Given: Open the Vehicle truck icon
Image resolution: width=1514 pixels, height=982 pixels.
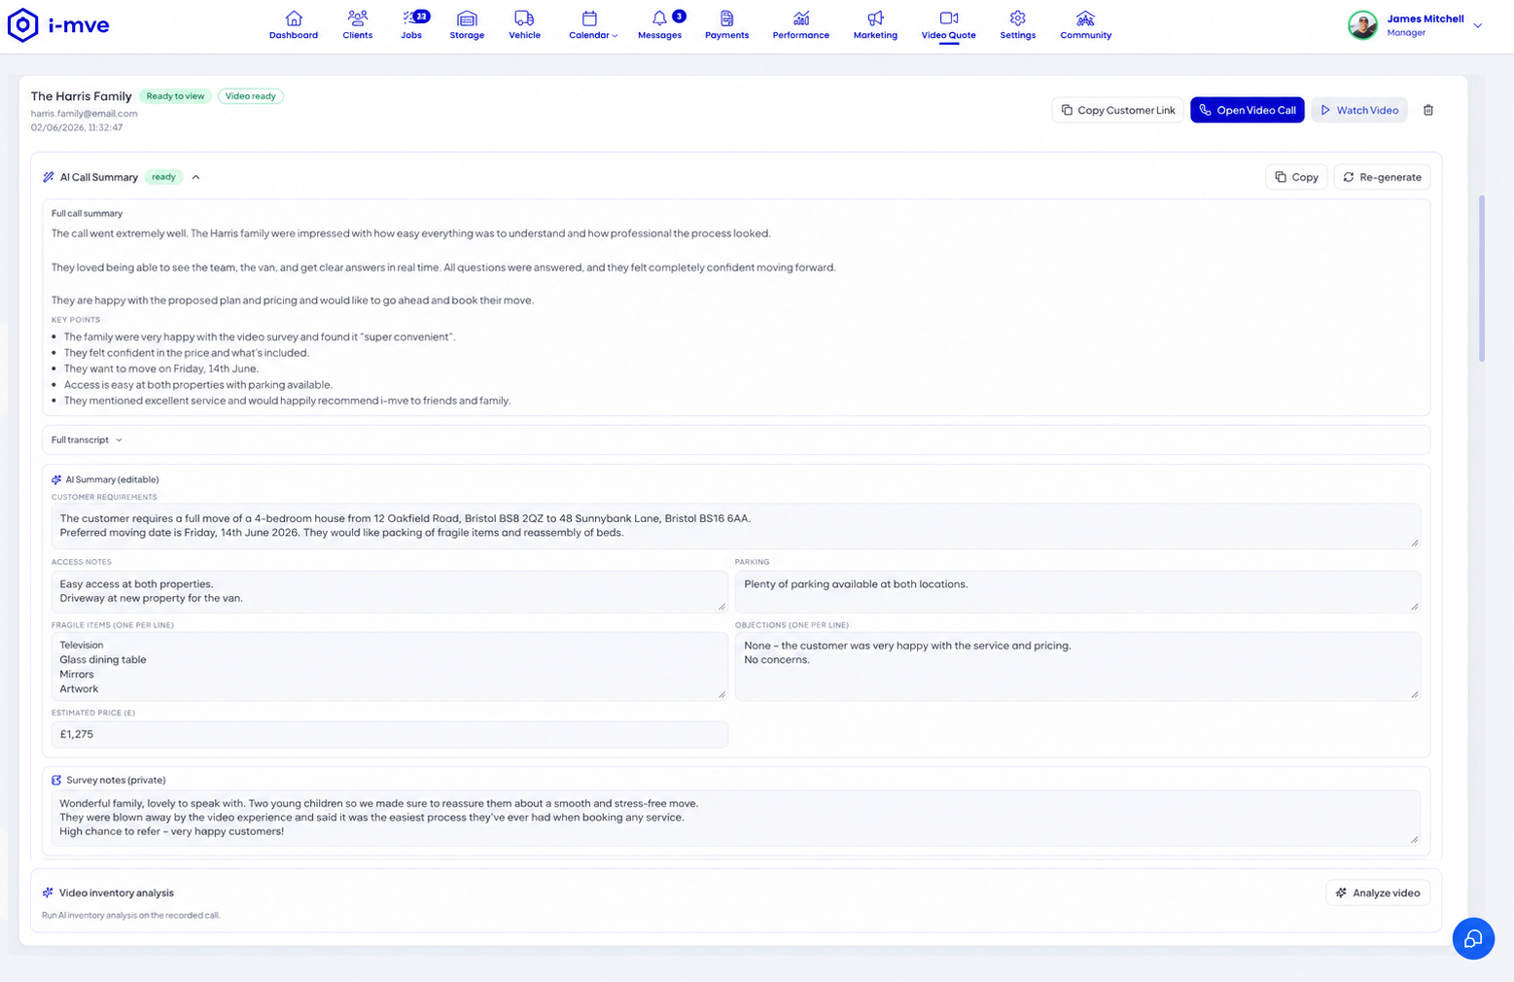Looking at the screenshot, I should pos(524,18).
